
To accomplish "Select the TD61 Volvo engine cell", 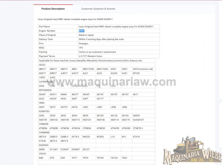I will pyautogui.click(x=124, y=158).
